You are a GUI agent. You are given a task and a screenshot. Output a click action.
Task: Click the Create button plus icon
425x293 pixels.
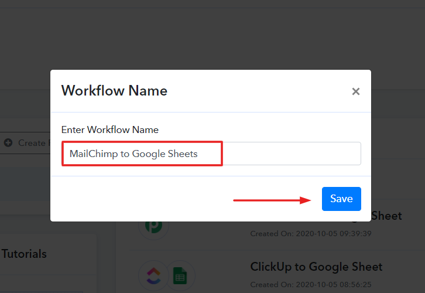pyautogui.click(x=8, y=143)
